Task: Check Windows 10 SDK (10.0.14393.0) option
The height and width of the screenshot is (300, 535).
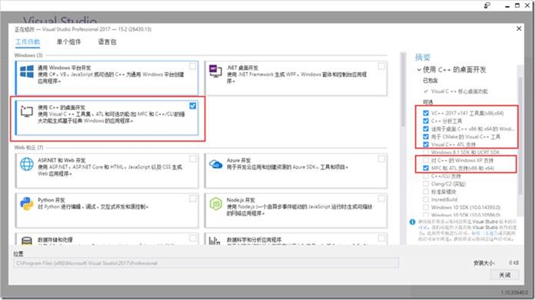Action: [426, 207]
